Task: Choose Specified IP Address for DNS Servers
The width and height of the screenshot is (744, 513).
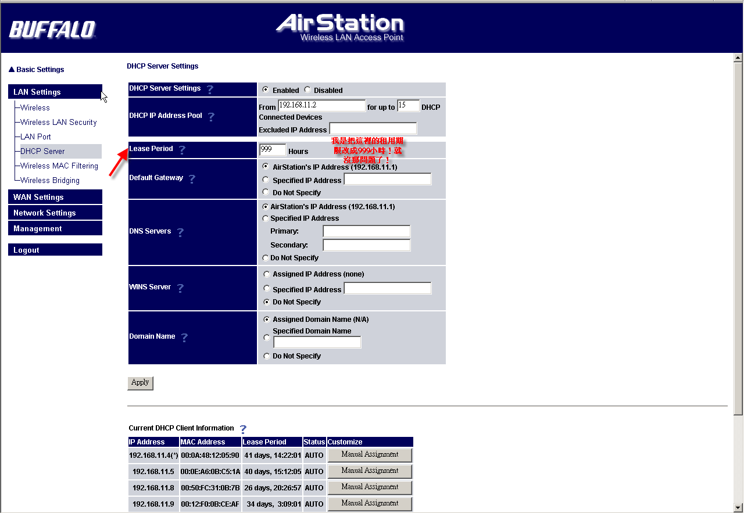Action: (x=266, y=218)
